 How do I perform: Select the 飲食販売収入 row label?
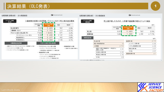[x=20, y=40]
